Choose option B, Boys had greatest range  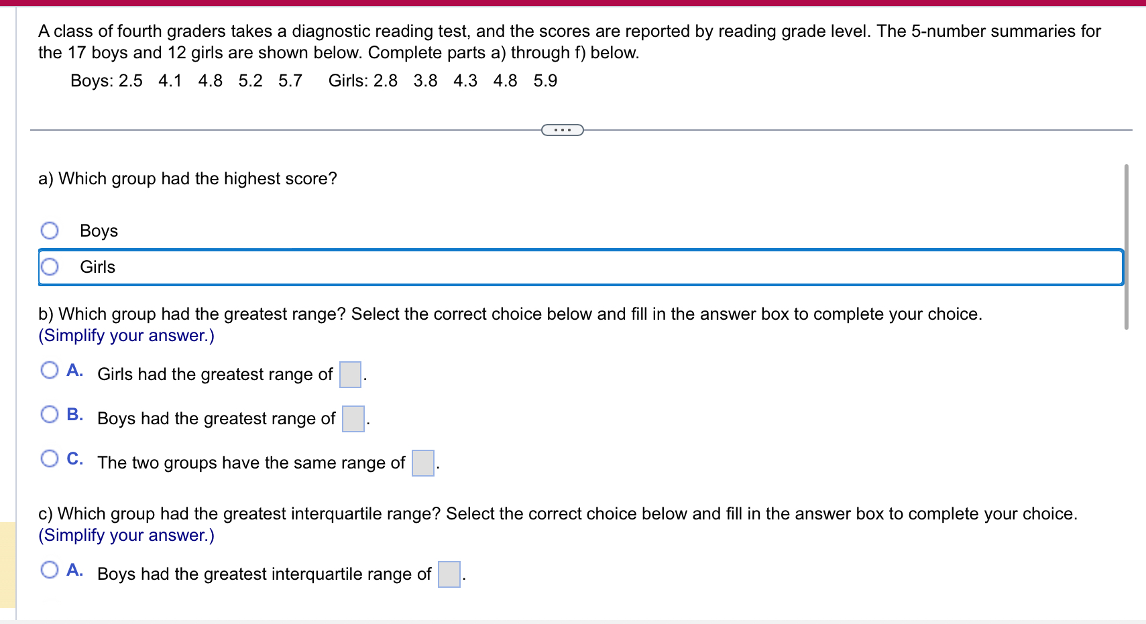coord(49,414)
